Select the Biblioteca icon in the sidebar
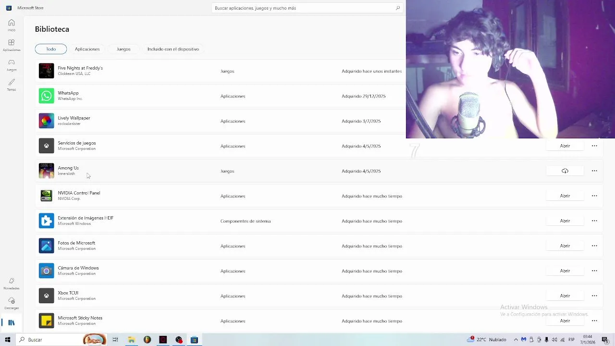The image size is (615, 346). point(12,322)
